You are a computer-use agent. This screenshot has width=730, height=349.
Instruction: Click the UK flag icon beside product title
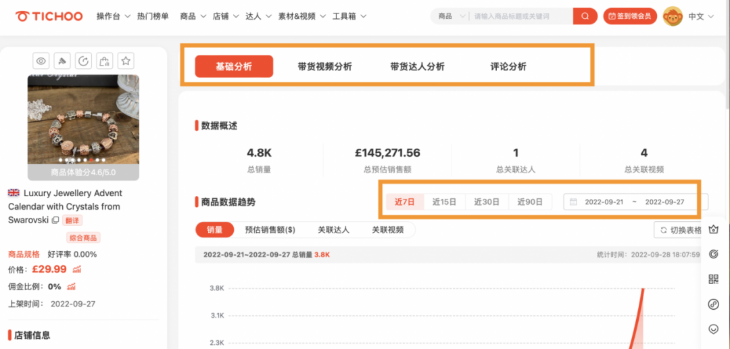tap(14, 193)
